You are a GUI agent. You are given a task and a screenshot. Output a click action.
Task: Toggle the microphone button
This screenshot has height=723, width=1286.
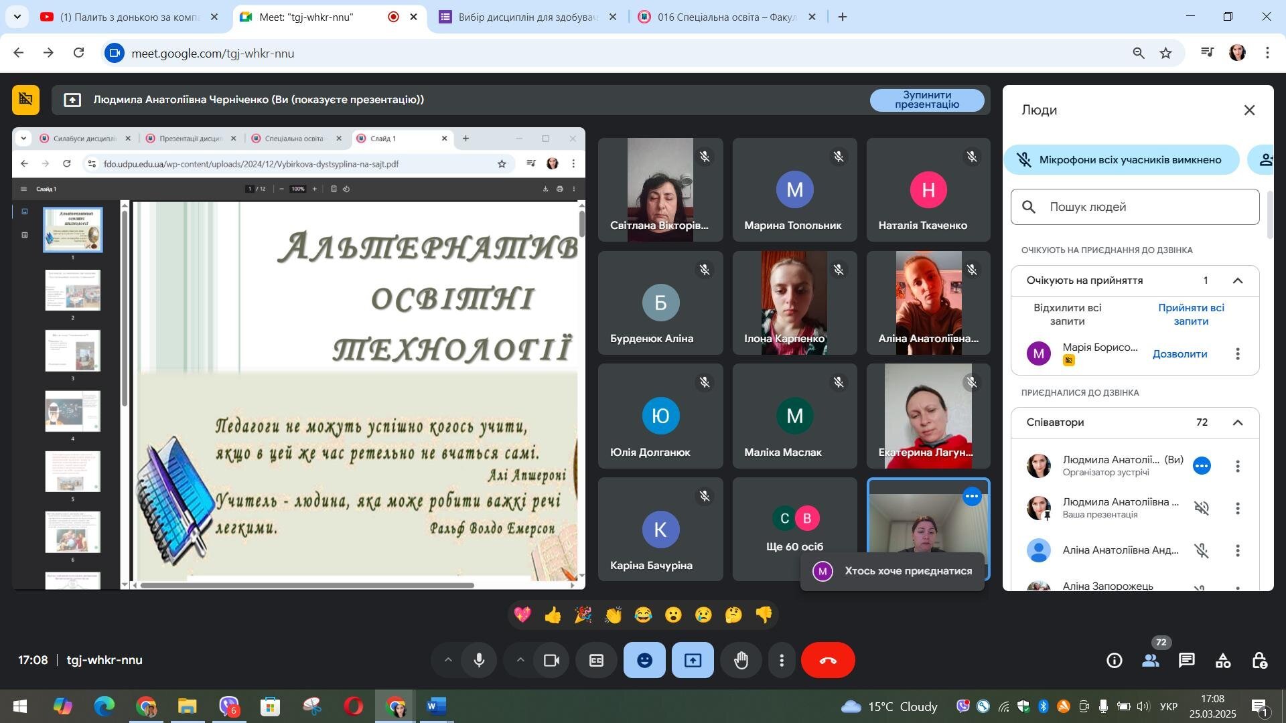[479, 660]
